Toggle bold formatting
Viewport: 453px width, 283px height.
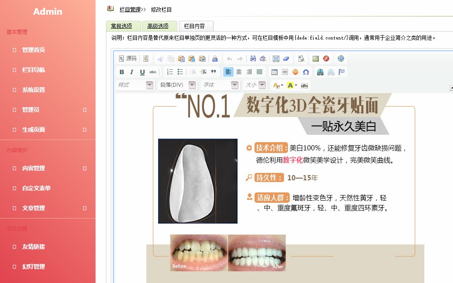(x=122, y=72)
